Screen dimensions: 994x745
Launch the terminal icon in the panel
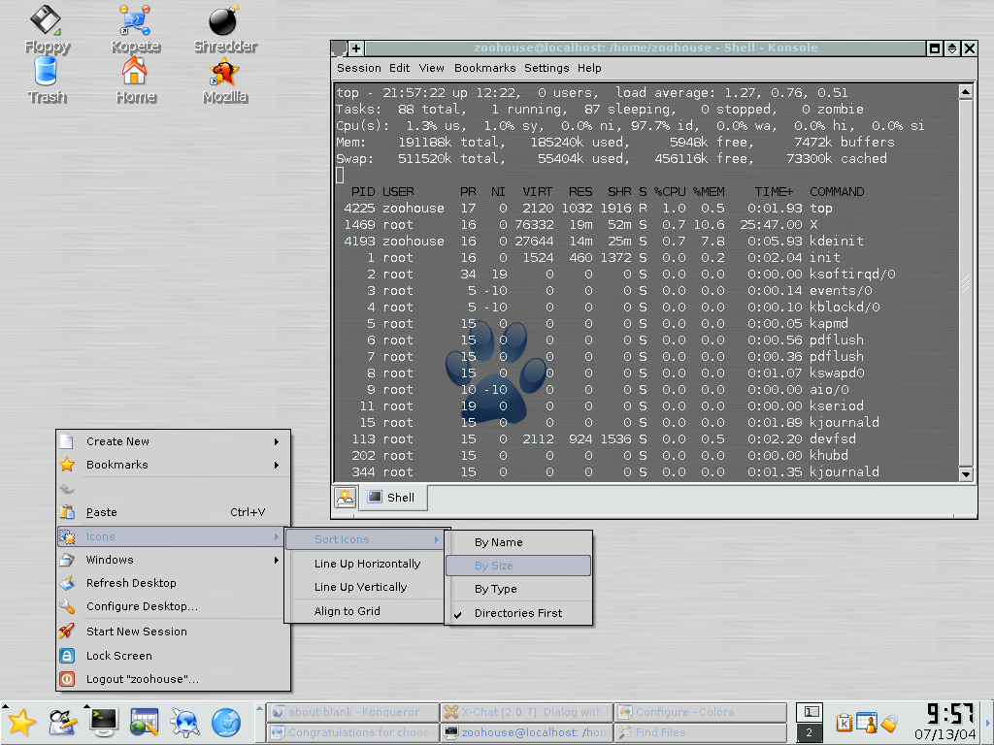[103, 723]
